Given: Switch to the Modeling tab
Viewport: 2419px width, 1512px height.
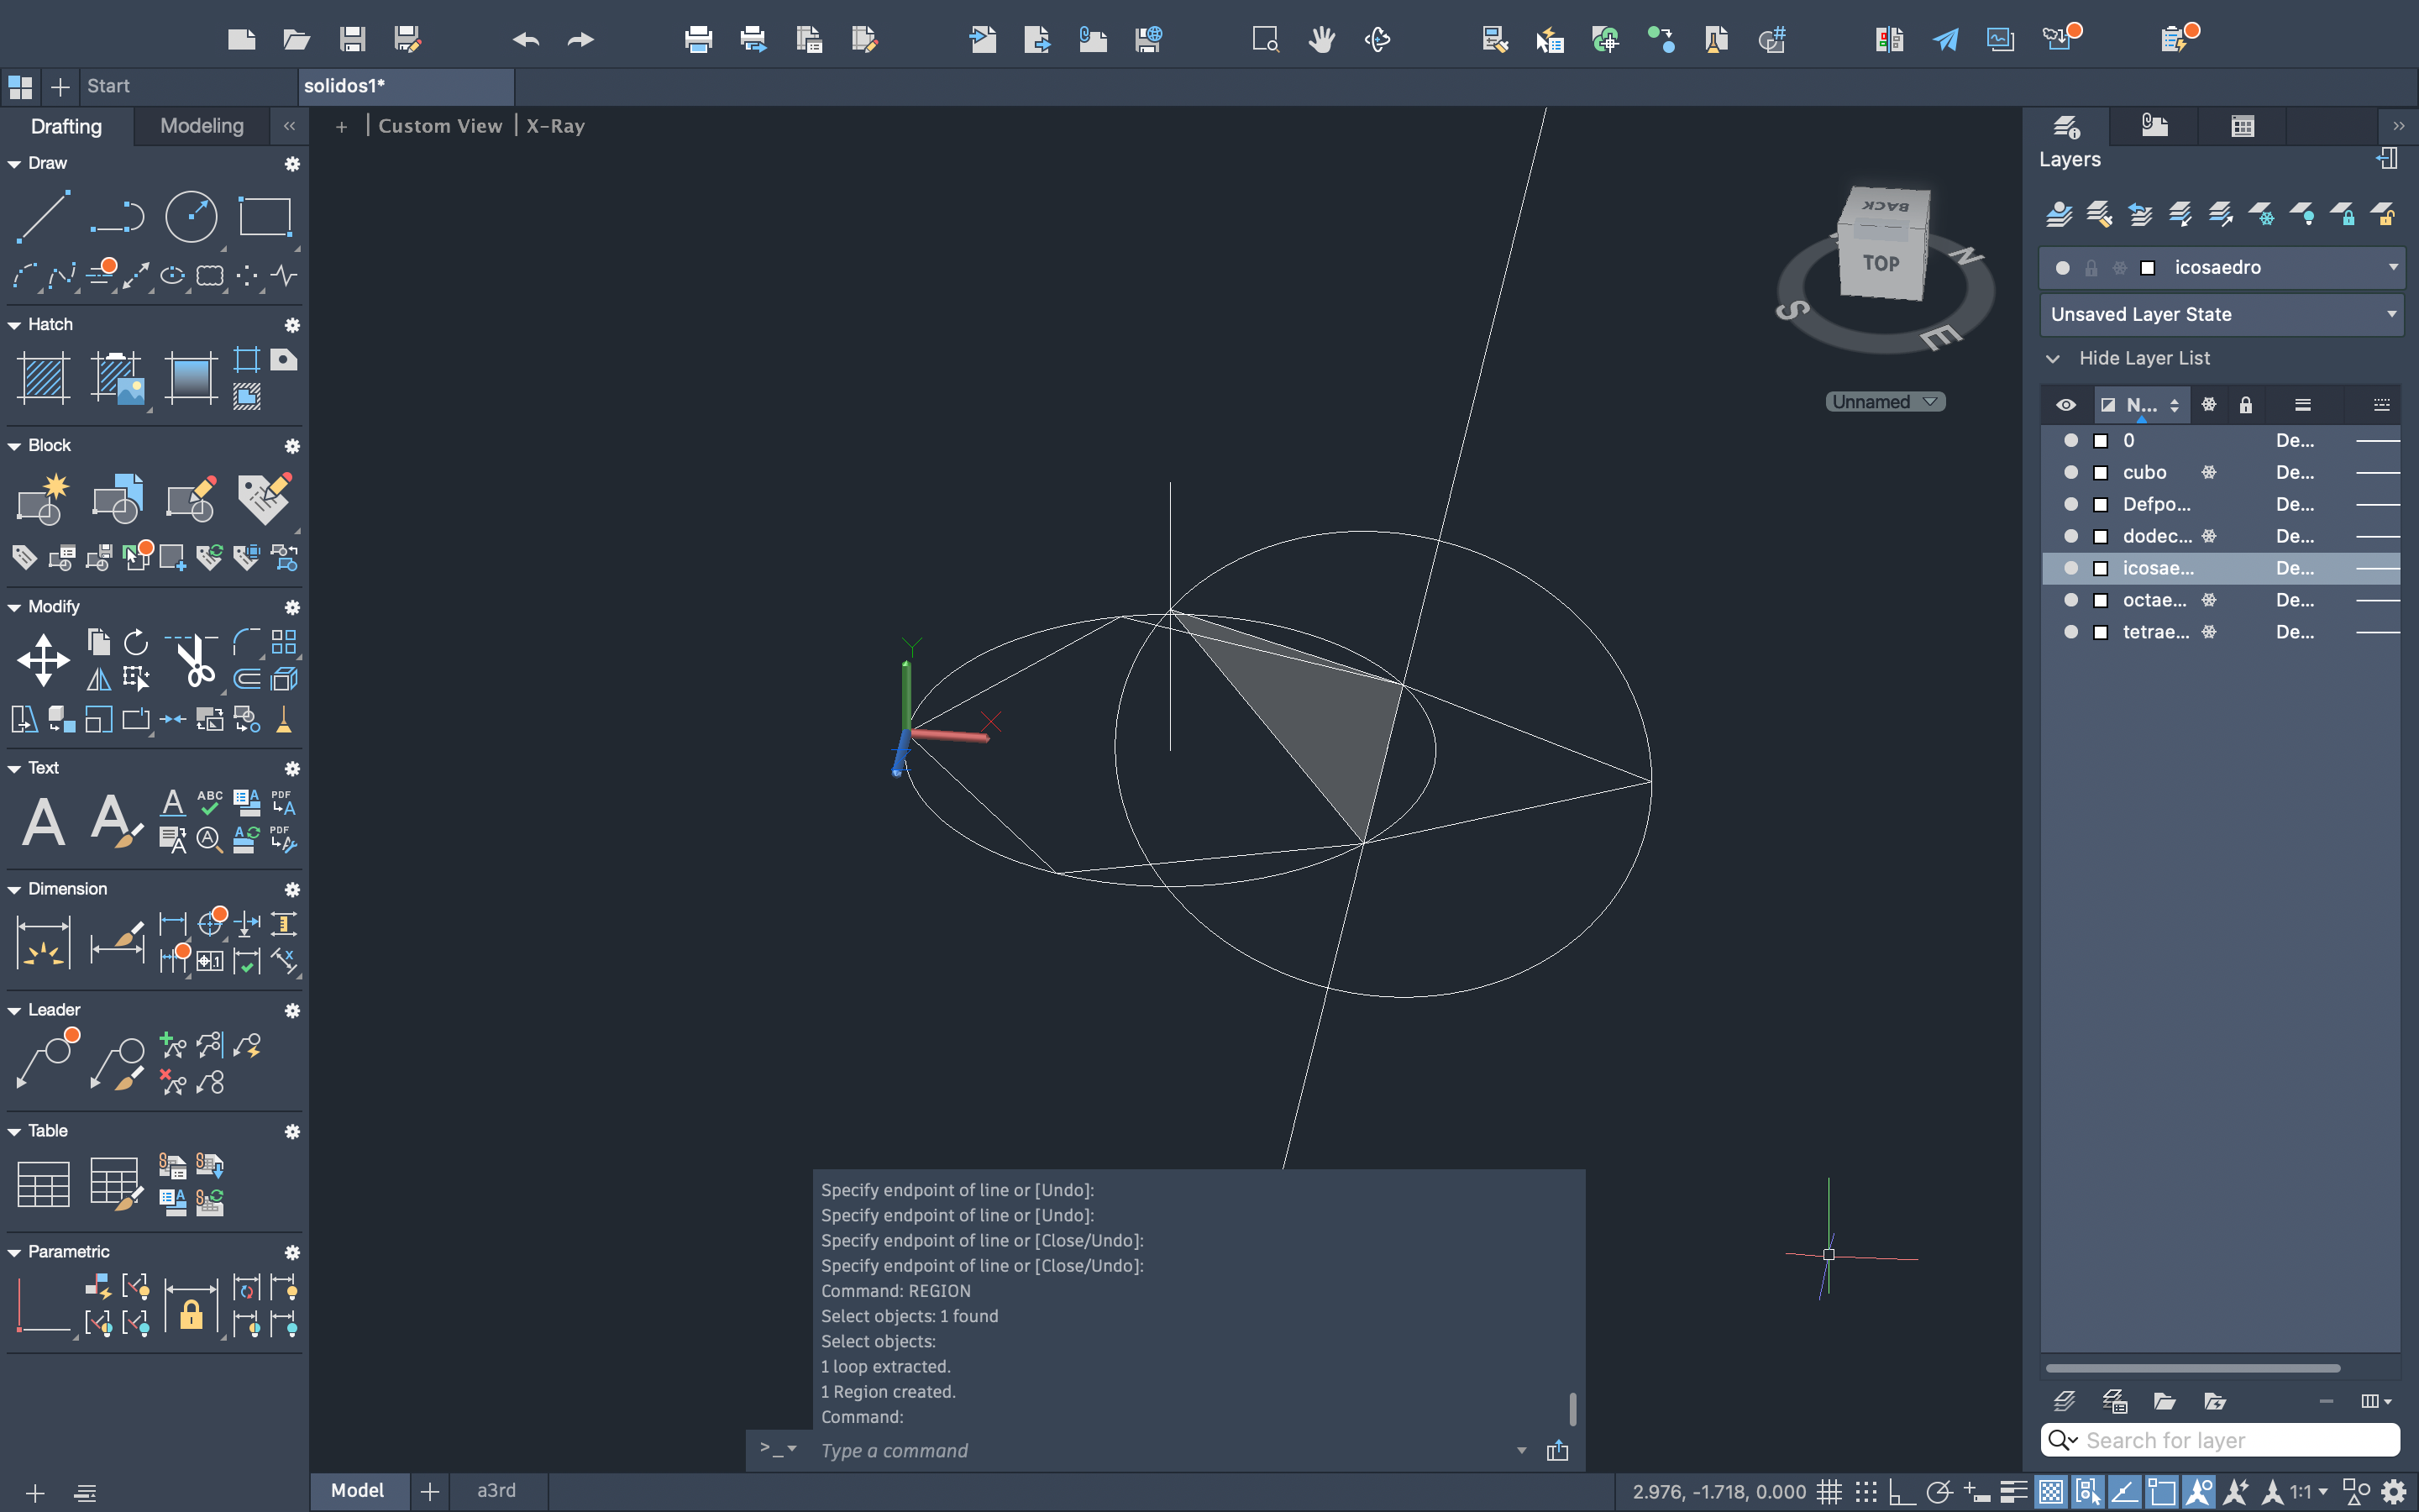Looking at the screenshot, I should 202,126.
